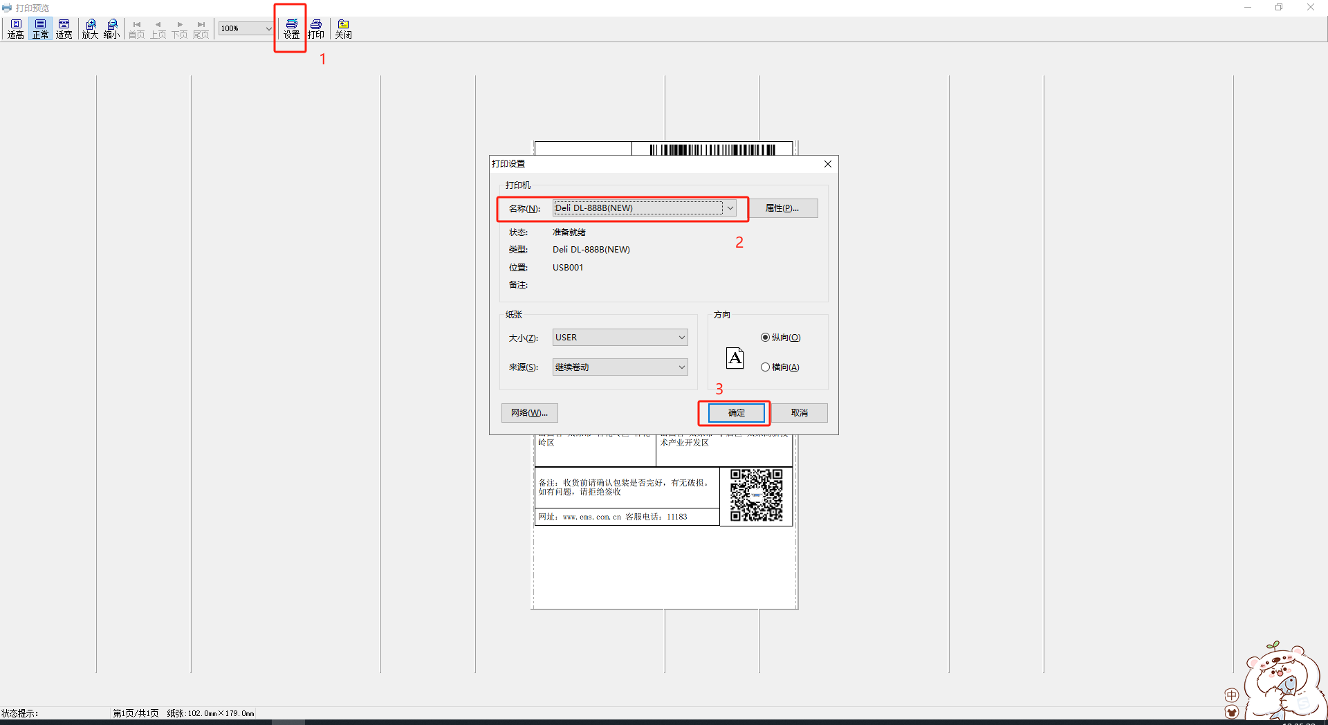This screenshot has height=725, width=1328.
Task: Select the 纵向 portrait orientation radio button
Action: click(x=765, y=338)
